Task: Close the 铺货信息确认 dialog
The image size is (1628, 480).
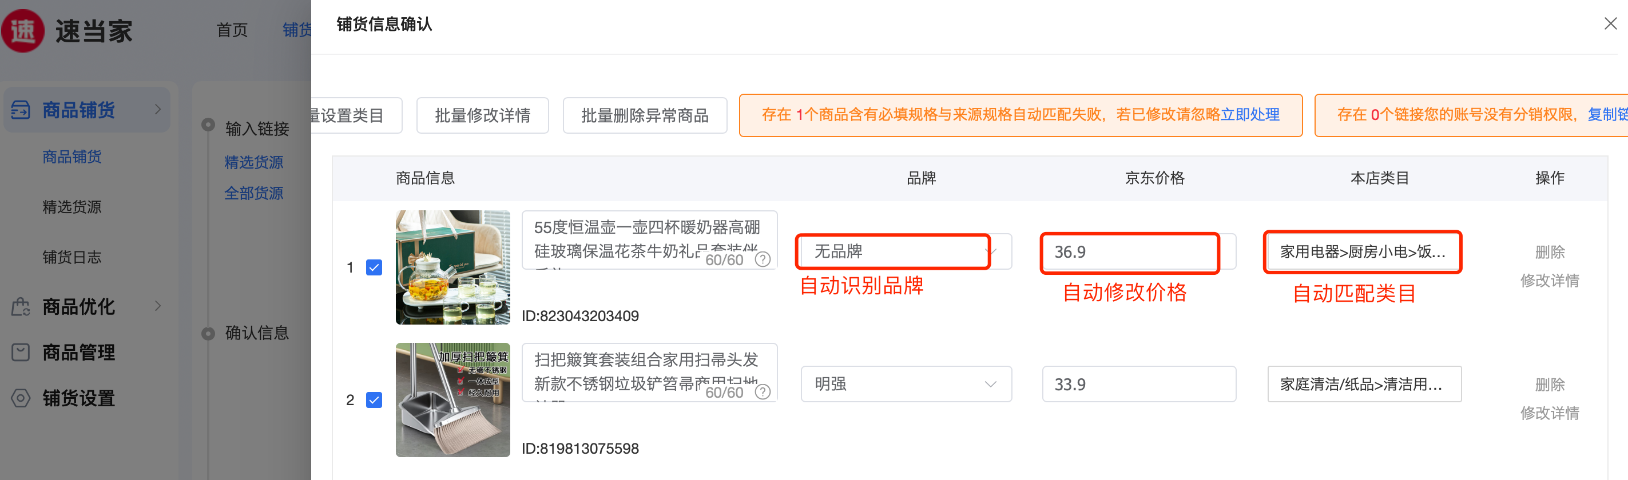Action: pos(1610,24)
